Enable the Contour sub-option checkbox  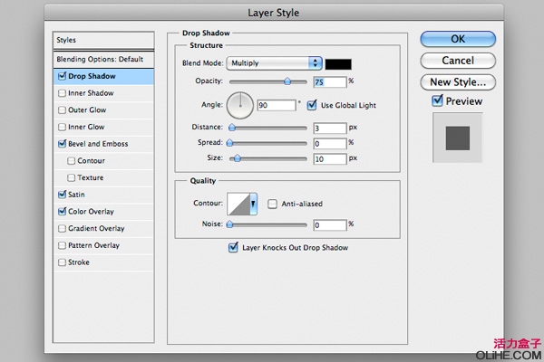click(71, 161)
